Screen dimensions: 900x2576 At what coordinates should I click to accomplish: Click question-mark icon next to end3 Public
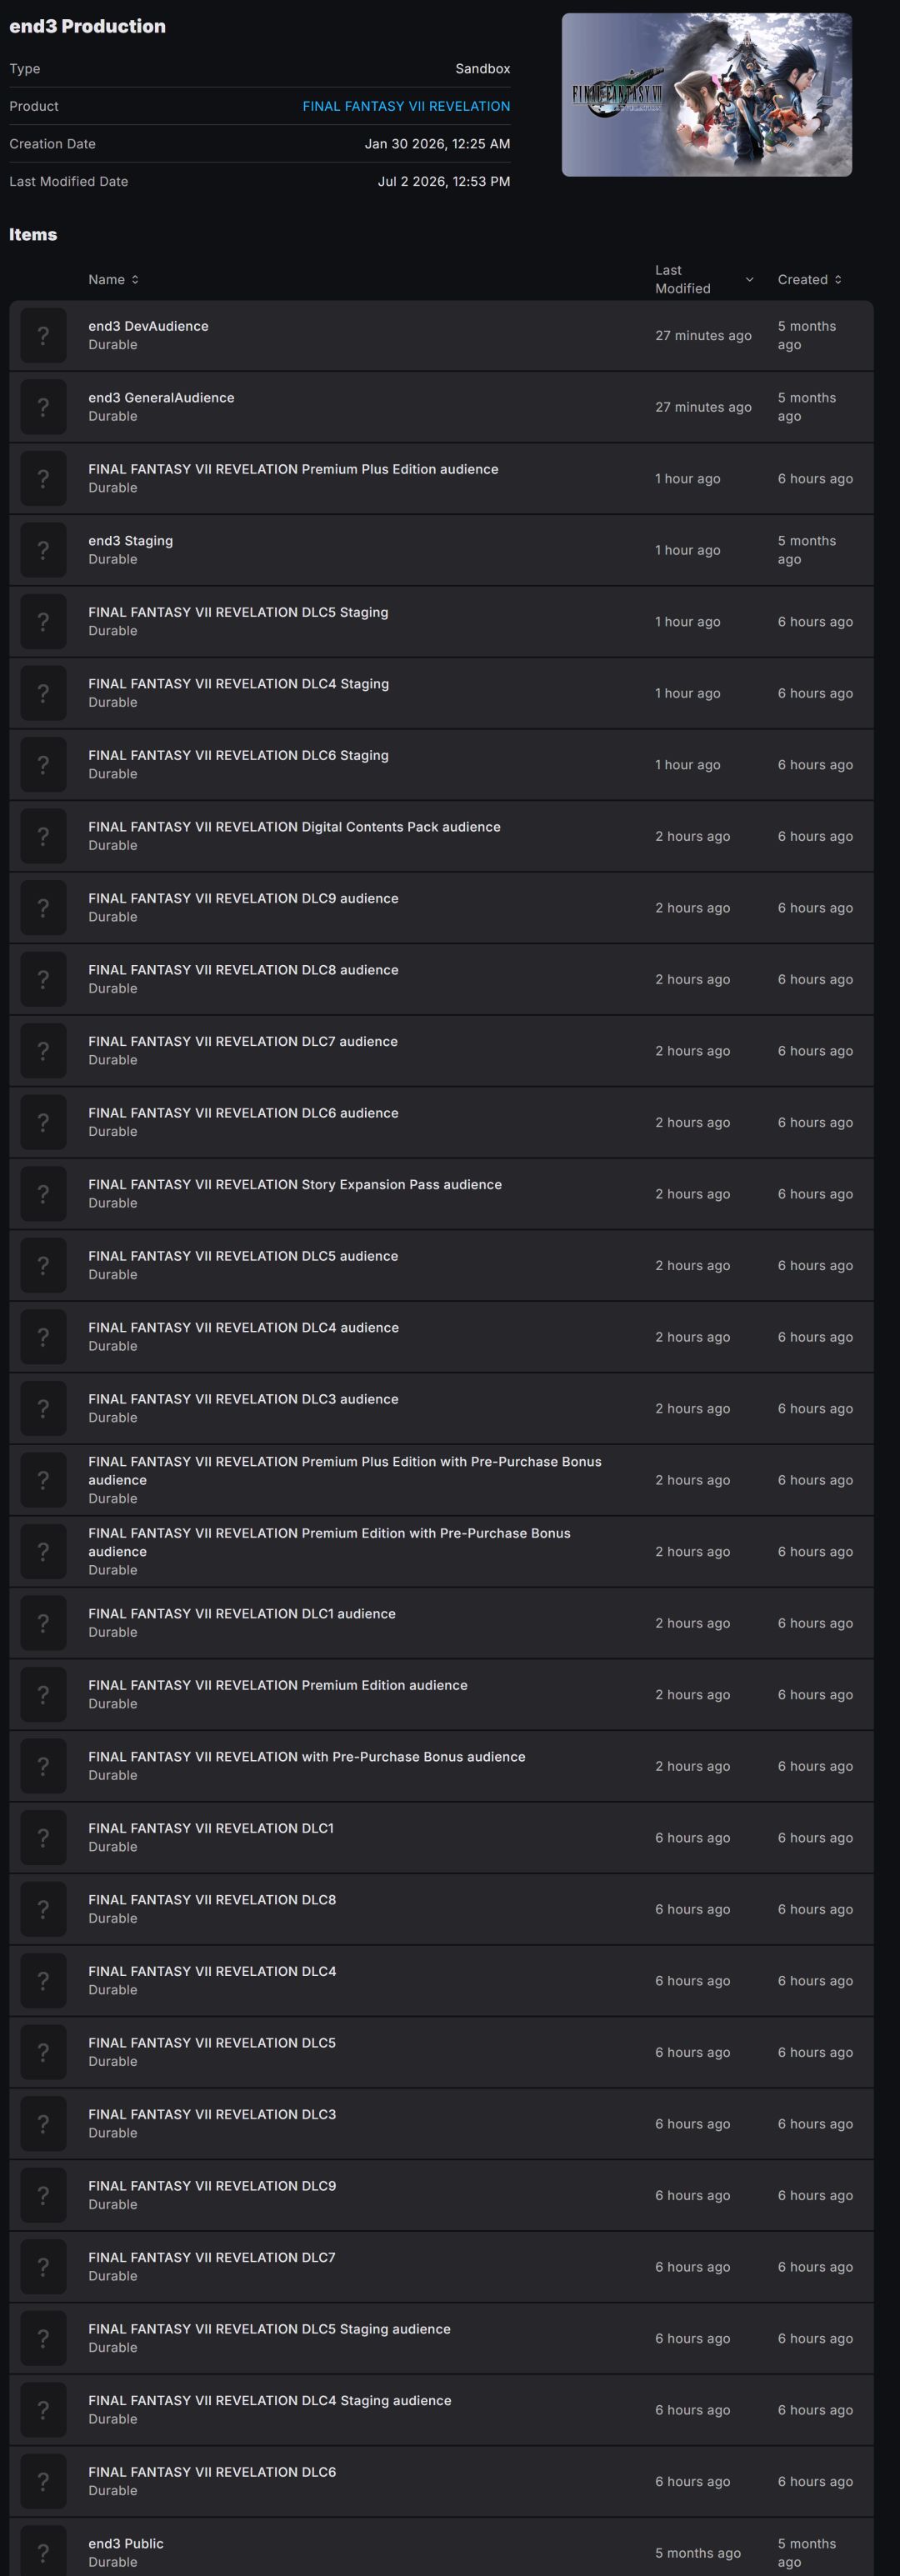pos(43,2551)
